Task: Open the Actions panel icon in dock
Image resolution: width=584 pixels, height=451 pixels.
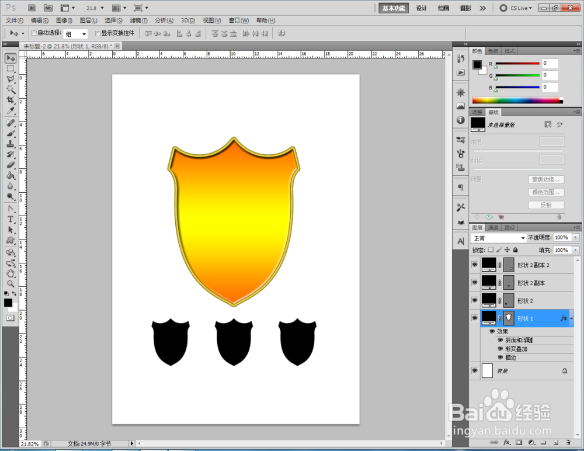Action: point(461,72)
